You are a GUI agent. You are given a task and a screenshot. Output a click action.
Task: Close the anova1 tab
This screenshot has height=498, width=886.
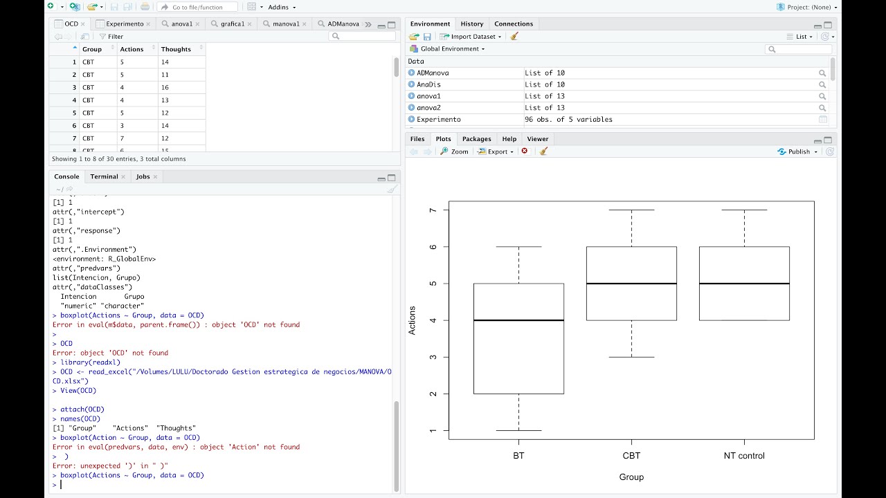tap(199, 24)
